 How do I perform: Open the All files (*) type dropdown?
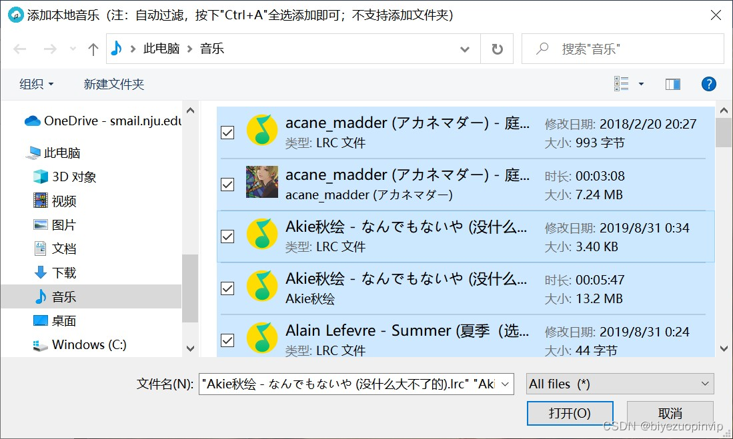[620, 384]
